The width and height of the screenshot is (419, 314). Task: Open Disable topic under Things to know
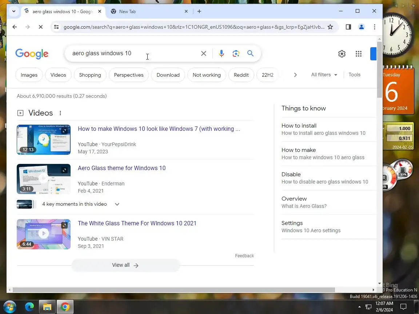[x=328, y=178]
